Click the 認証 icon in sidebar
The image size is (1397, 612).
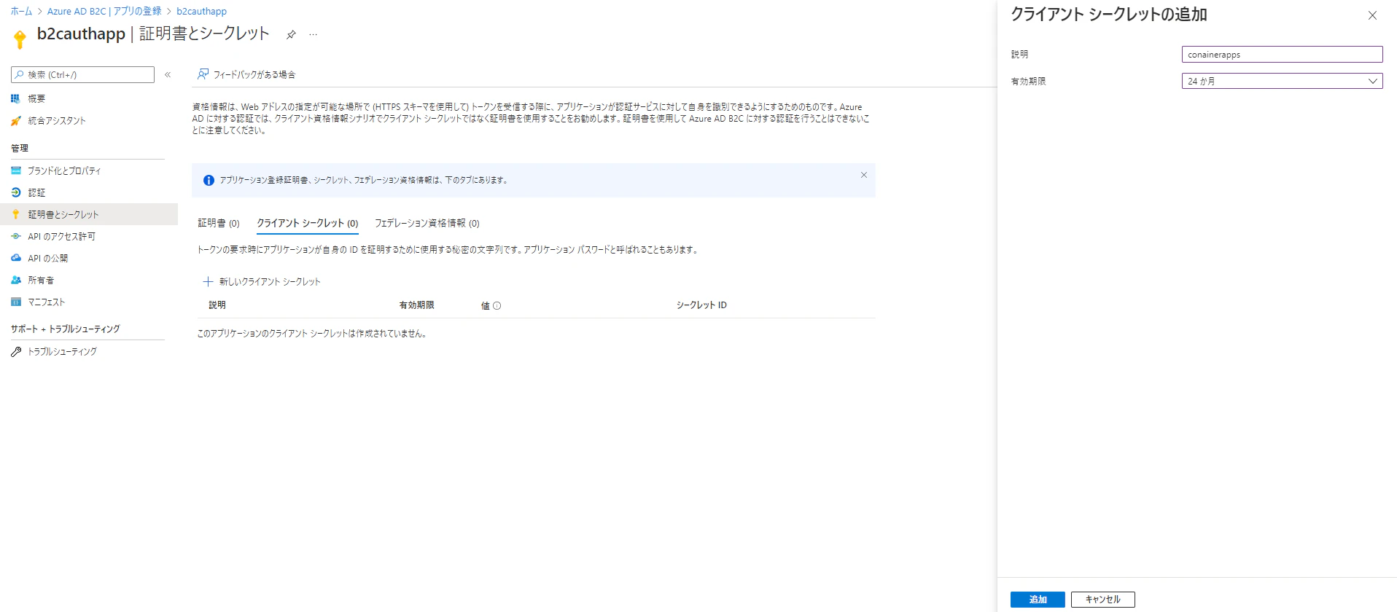[x=16, y=192]
